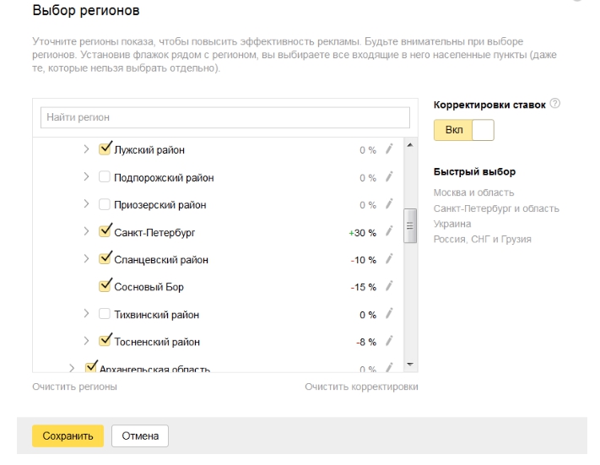Edit the bid adjustment for Подпорожский район
The image size is (600, 465).
(389, 177)
